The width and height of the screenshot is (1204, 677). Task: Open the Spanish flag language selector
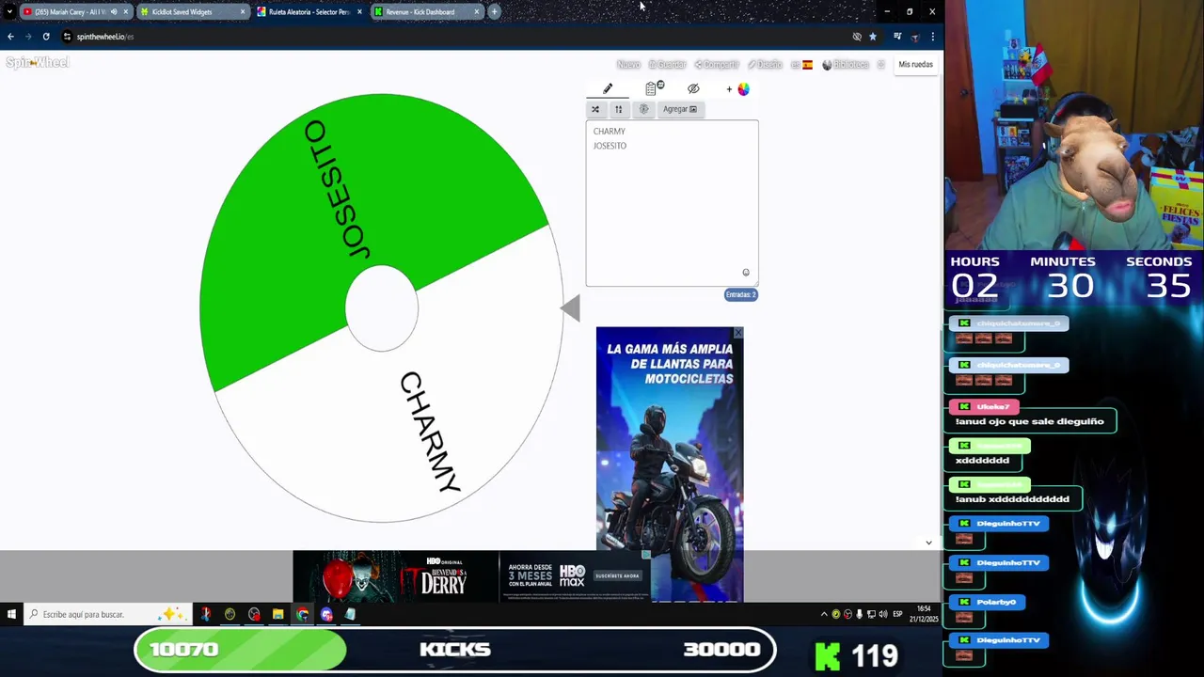pyautogui.click(x=802, y=65)
